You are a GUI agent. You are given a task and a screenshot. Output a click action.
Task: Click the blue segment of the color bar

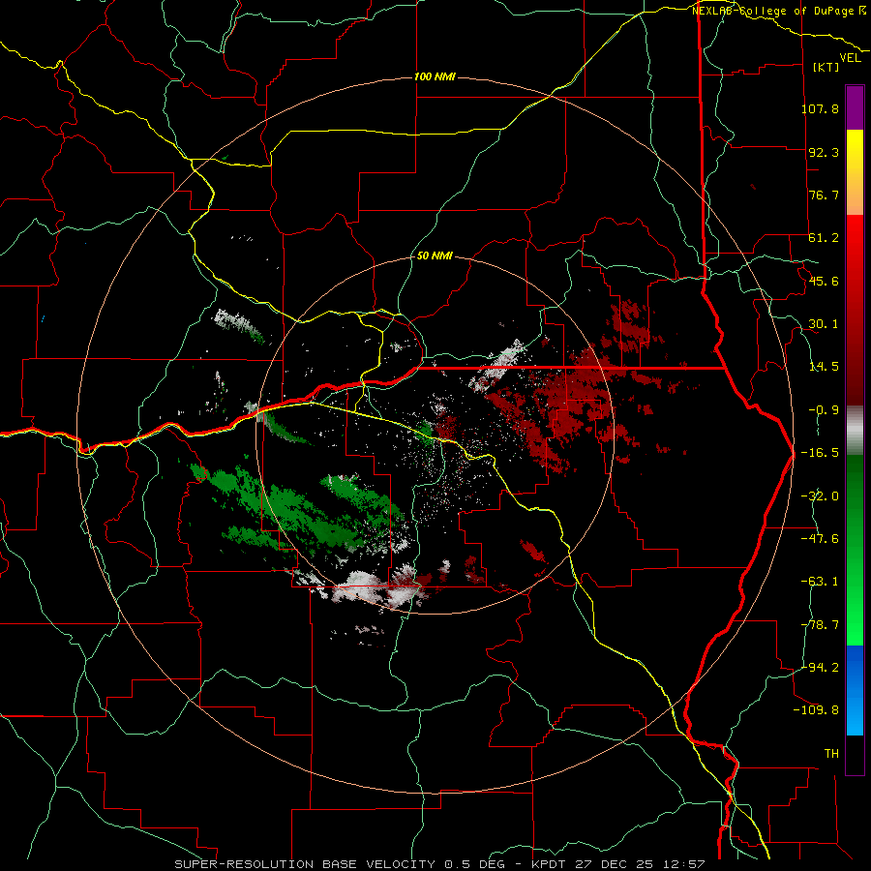[x=855, y=690]
